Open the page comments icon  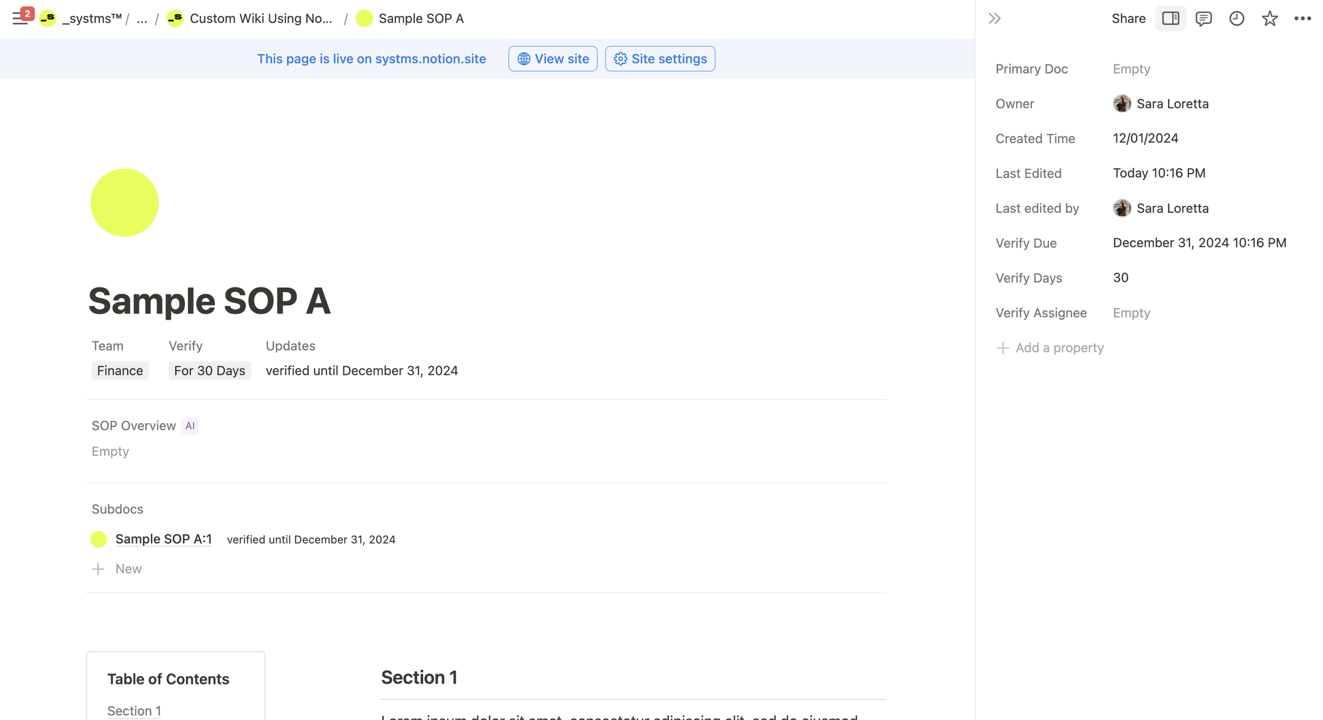(x=1203, y=19)
